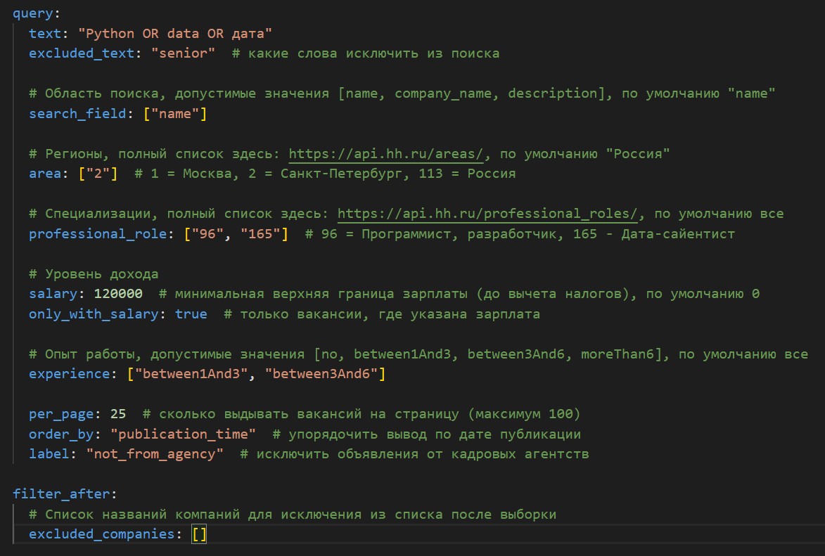The image size is (825, 556).
Task: Click the 'excluded_text' key
Action: 81,53
